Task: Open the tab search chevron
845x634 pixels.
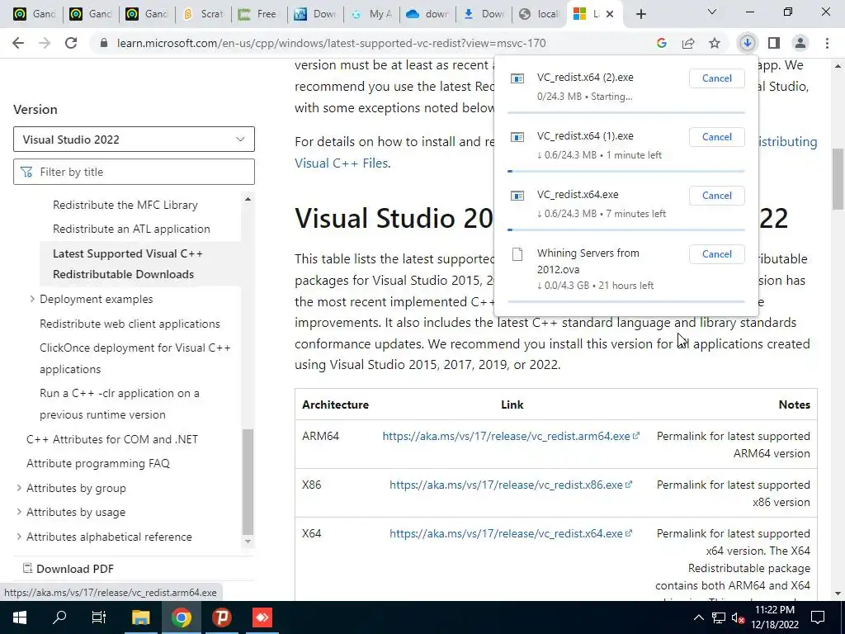Action: point(712,12)
